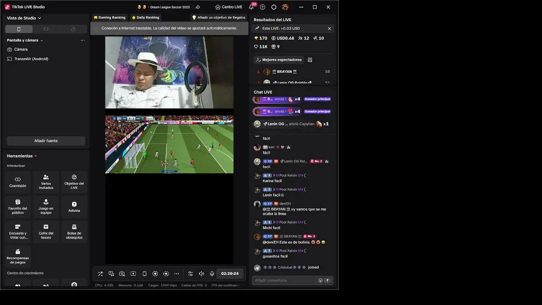Open the video and music media tool
The image size is (542, 305).
point(111,274)
